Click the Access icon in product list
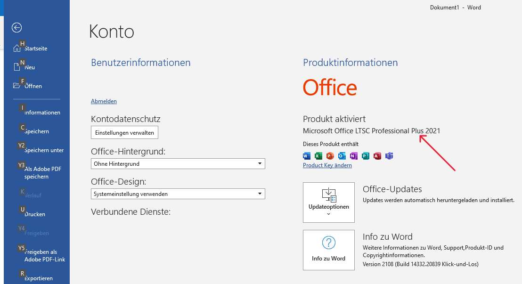The image size is (522, 284). [x=377, y=156]
